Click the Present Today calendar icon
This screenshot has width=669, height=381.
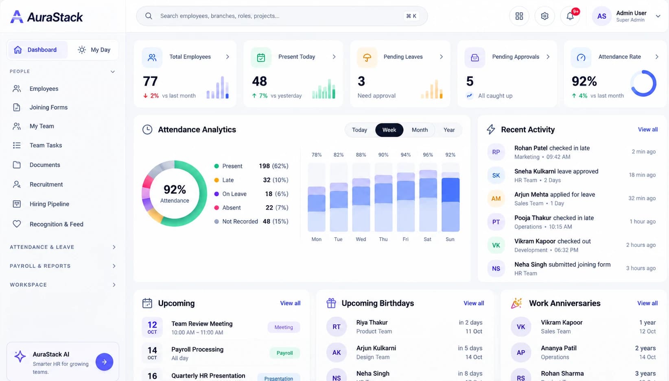[261, 57]
